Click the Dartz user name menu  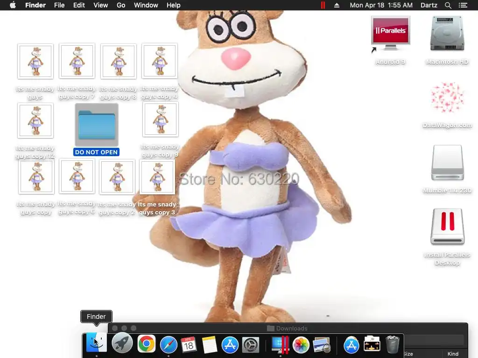pyautogui.click(x=429, y=5)
